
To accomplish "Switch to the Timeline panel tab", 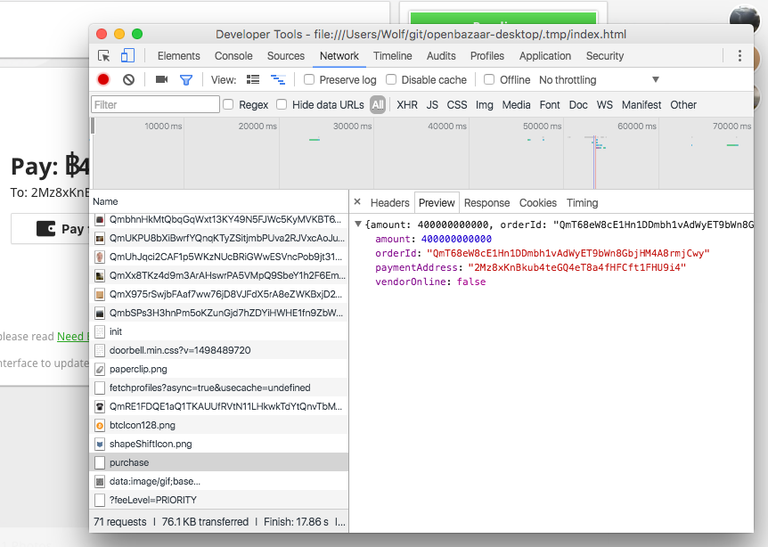I will (x=393, y=56).
